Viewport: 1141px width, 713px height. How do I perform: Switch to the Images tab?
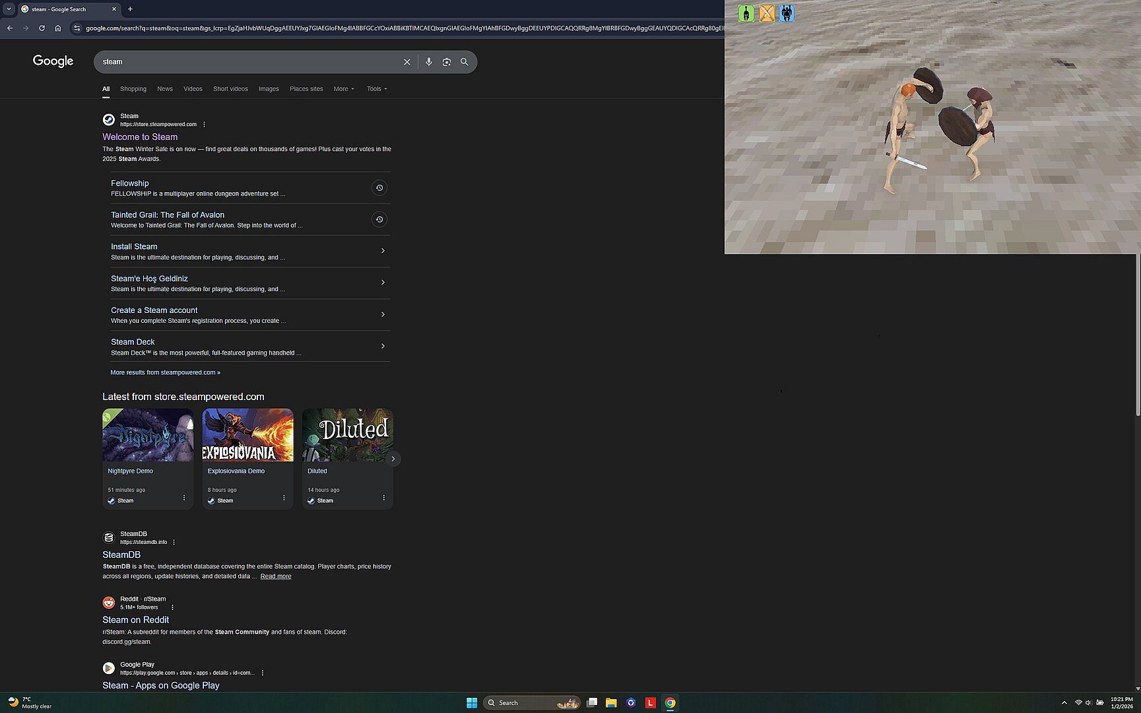(268, 88)
